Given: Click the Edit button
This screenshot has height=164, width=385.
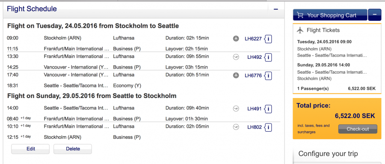Looking at the screenshot, I should [x=30, y=149].
